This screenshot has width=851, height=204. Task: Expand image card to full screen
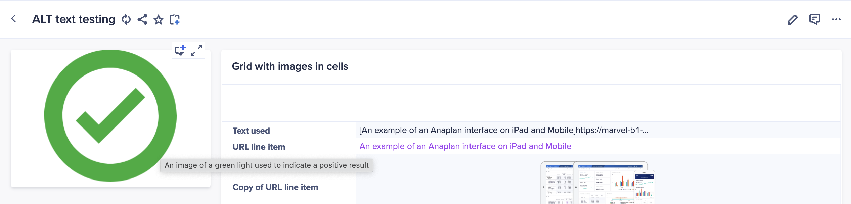[x=196, y=50]
